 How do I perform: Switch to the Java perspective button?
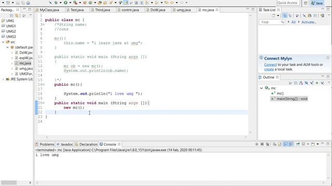tap(317, 3)
